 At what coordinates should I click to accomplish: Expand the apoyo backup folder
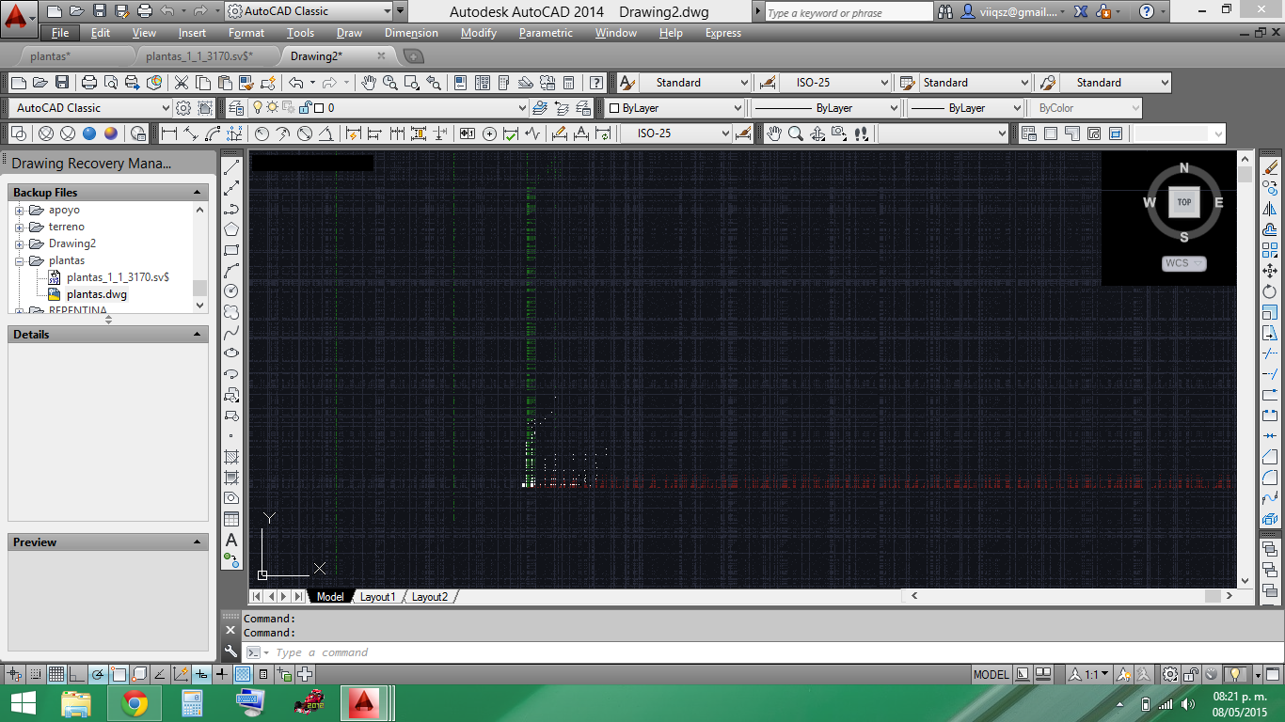tap(19, 211)
